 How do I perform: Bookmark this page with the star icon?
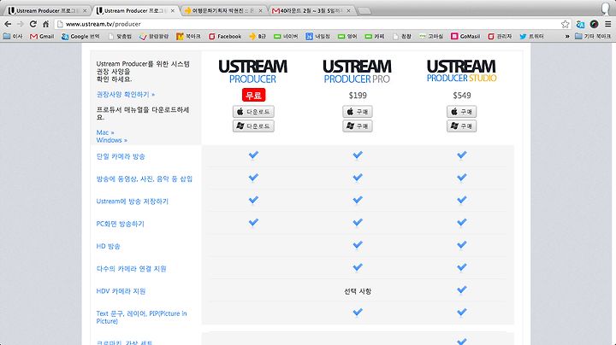click(565, 24)
